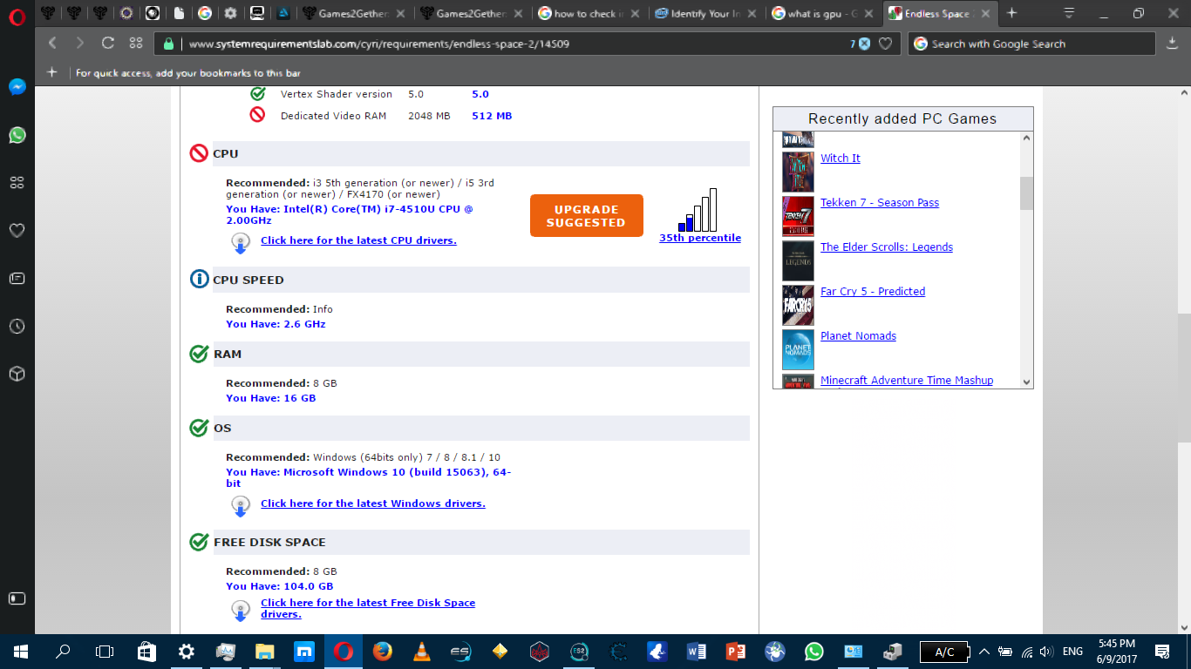Open the Witch It game link

(x=841, y=159)
